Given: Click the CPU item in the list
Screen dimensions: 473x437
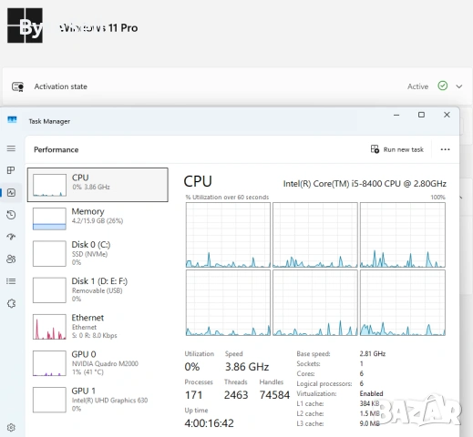Looking at the screenshot, I should [98, 185].
